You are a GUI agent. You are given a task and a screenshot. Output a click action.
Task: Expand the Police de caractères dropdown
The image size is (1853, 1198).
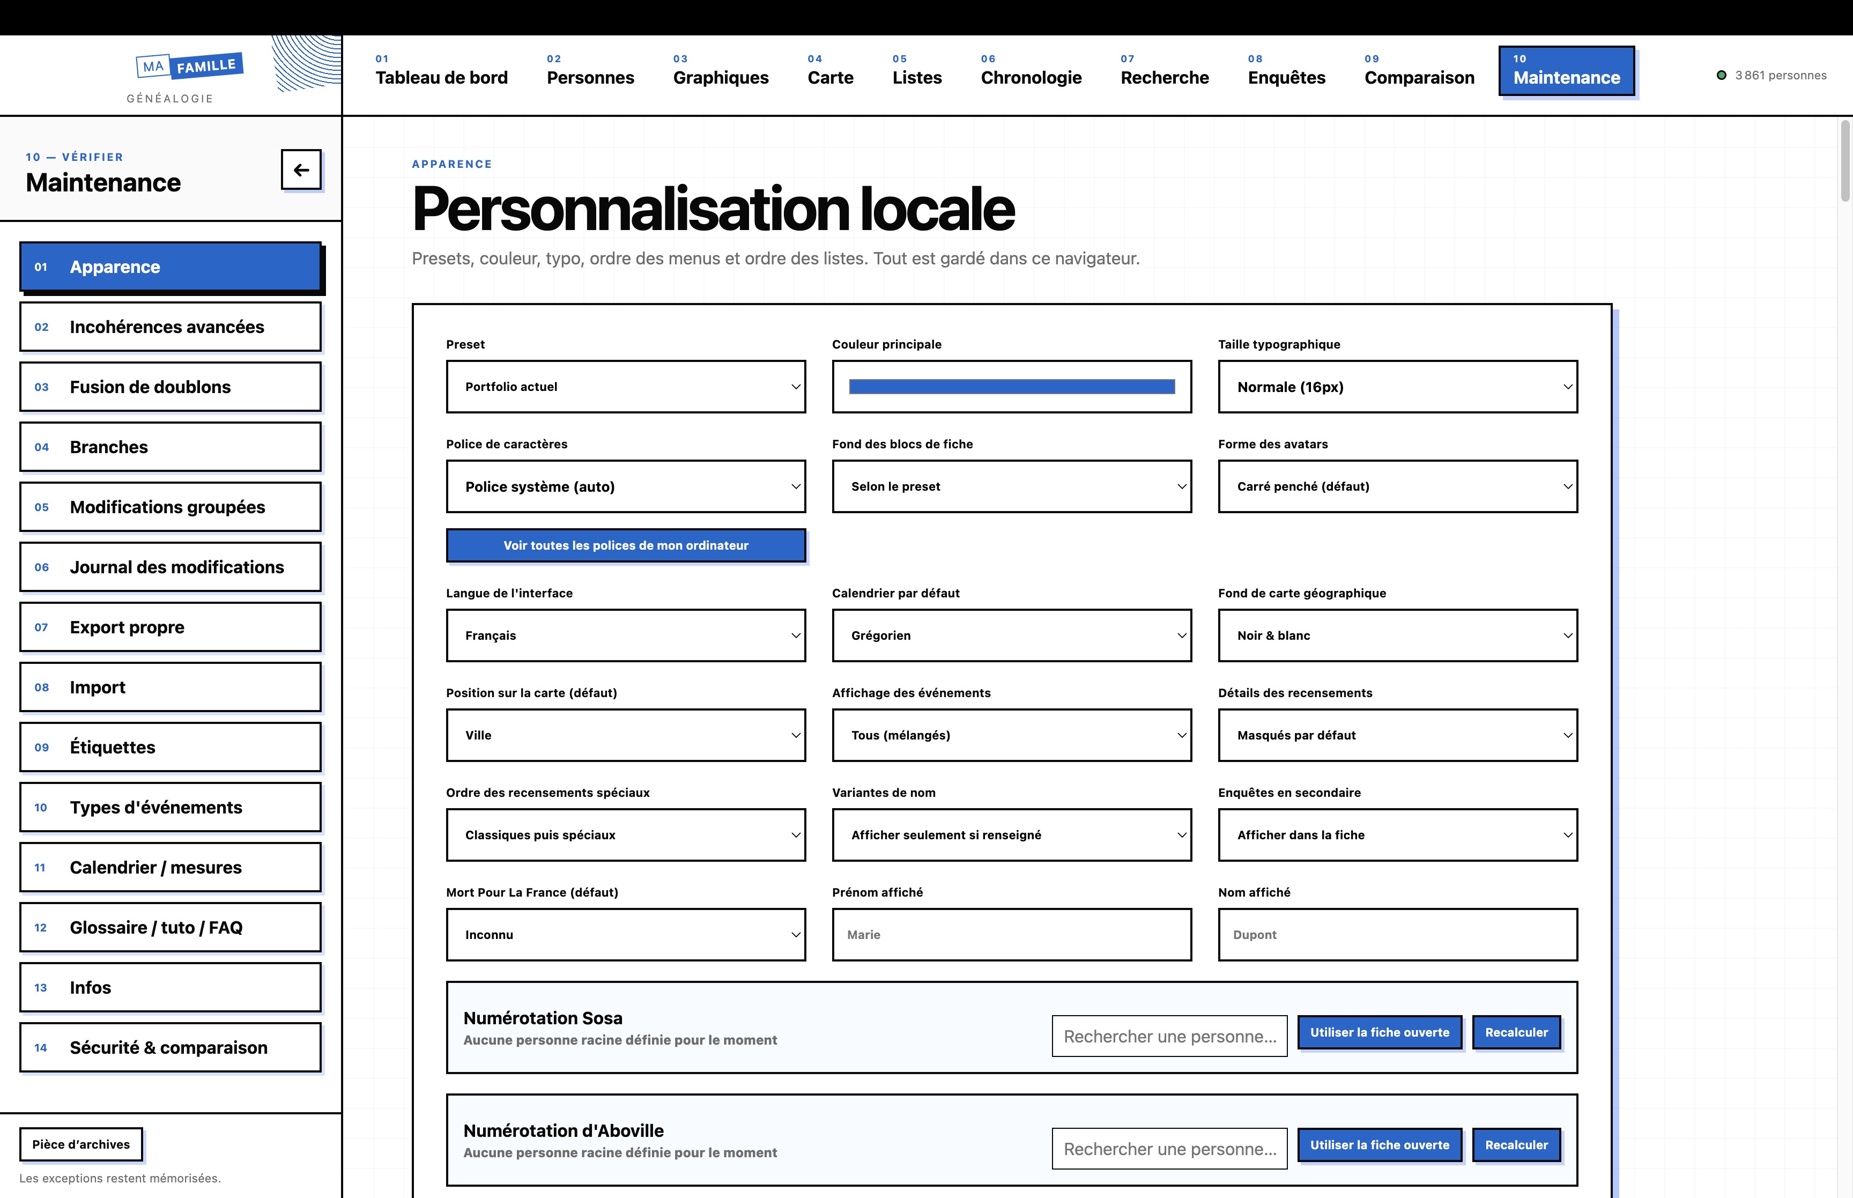coord(625,486)
